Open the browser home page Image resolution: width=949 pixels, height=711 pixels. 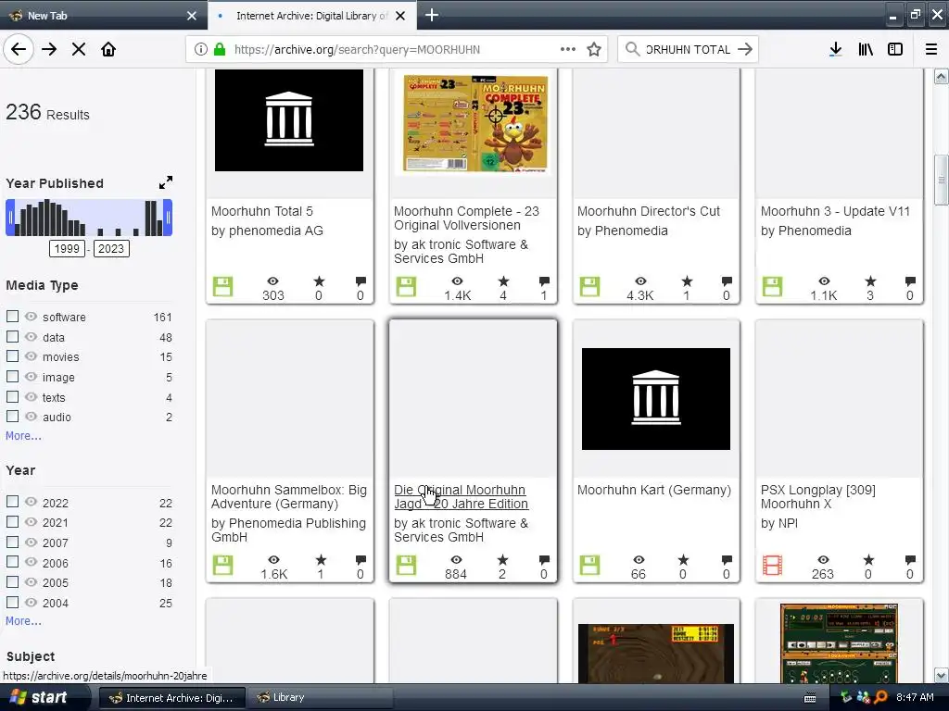tap(108, 49)
